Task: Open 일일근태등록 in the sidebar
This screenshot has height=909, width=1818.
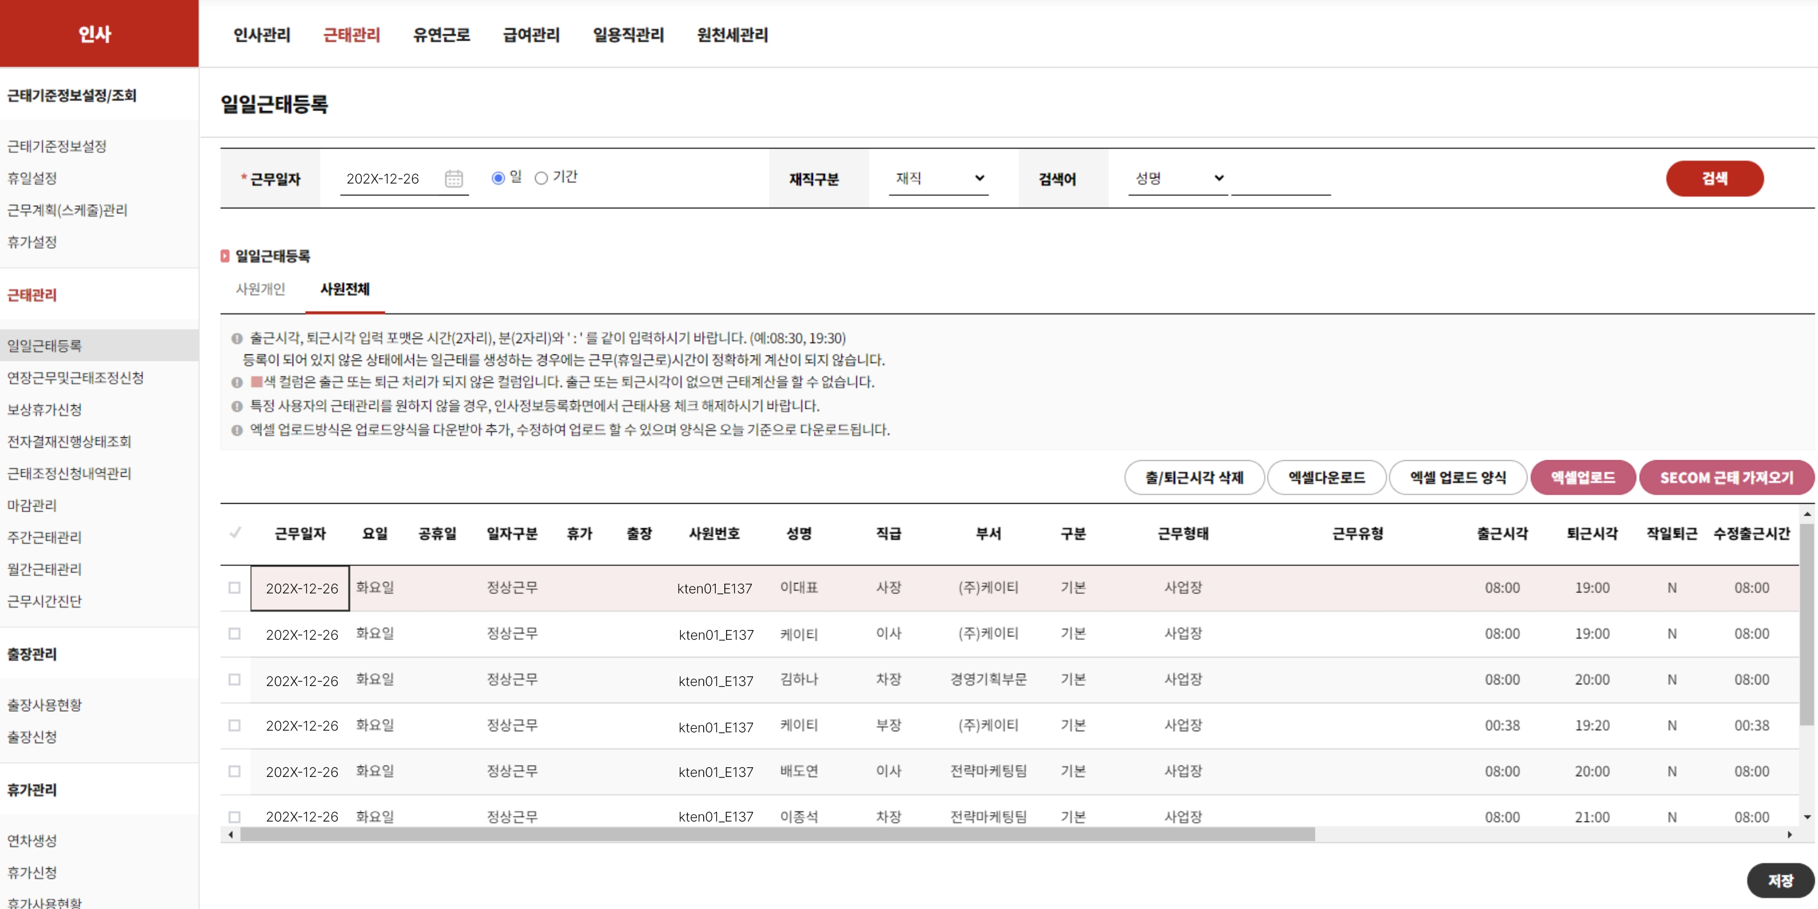Action: click(x=99, y=346)
